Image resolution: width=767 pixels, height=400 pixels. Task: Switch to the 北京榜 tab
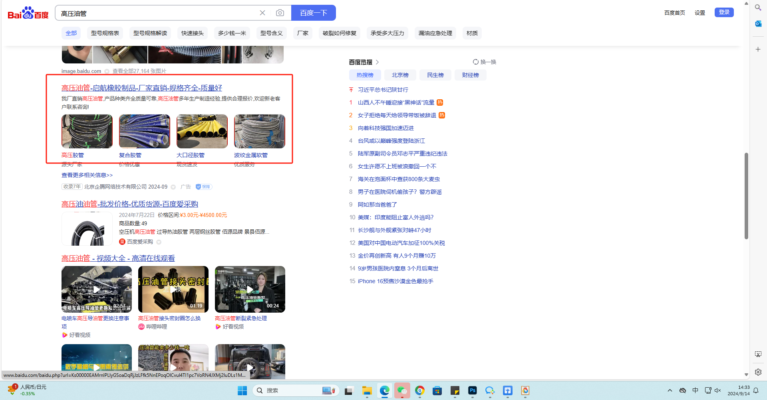click(400, 75)
